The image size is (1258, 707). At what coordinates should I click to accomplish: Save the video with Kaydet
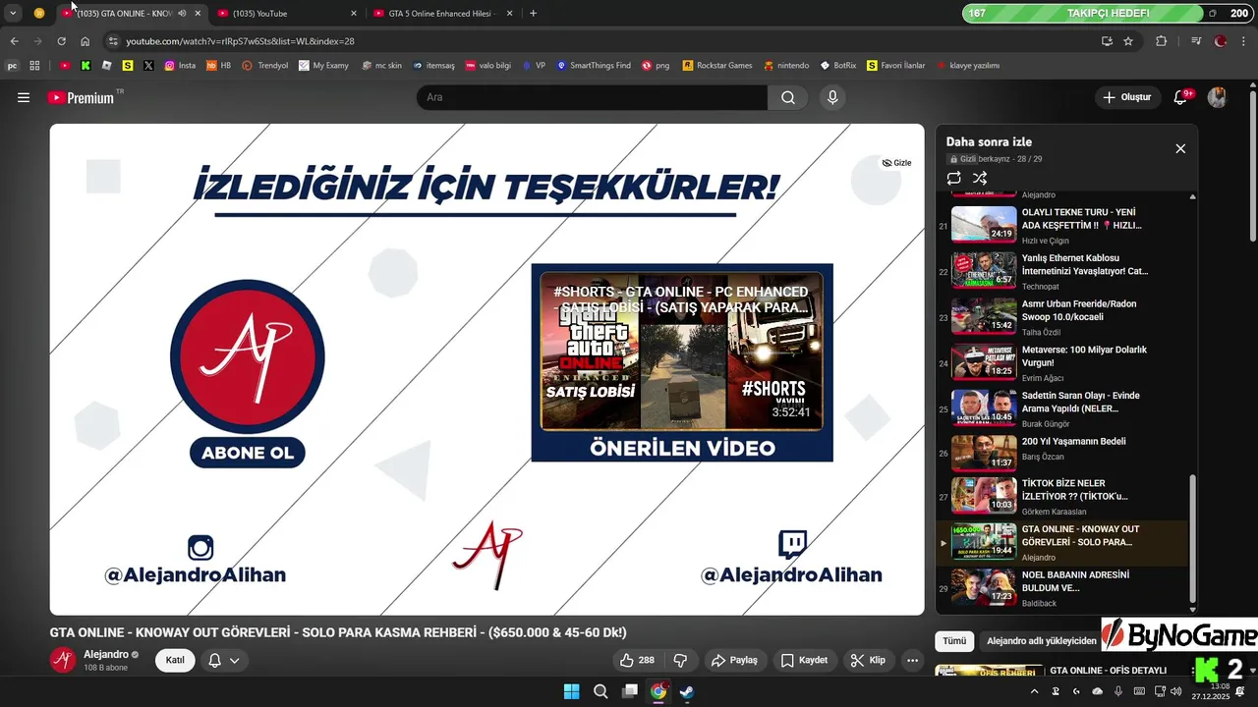804,660
